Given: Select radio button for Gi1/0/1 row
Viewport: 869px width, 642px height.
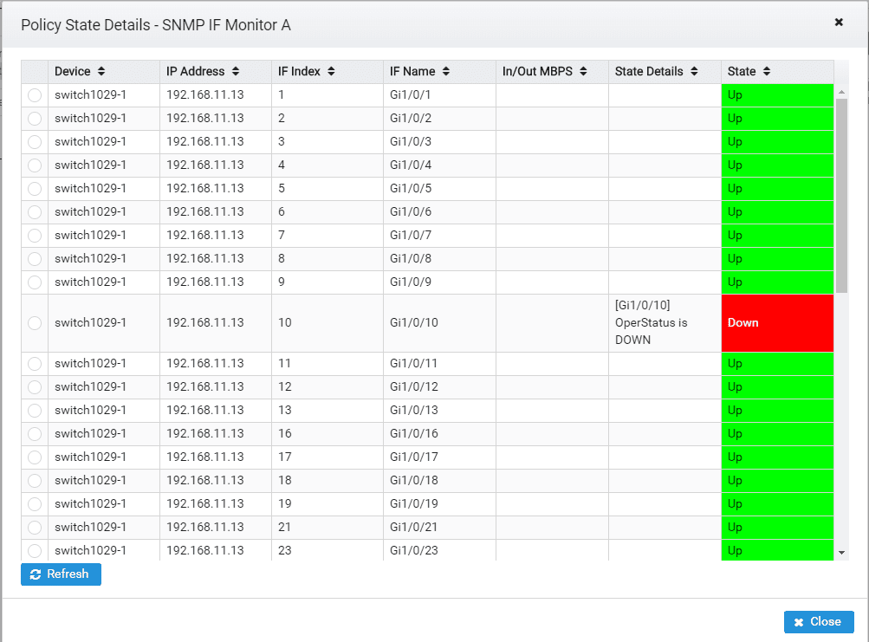Looking at the screenshot, I should tap(35, 95).
